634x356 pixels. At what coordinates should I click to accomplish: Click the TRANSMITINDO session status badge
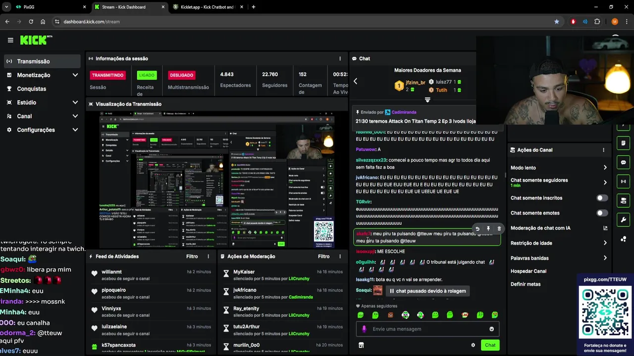click(107, 75)
